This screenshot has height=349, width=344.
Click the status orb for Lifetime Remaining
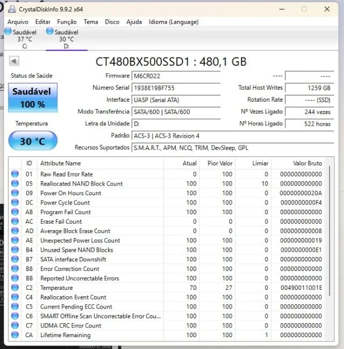tap(15, 335)
